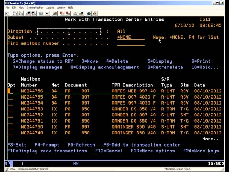Click the Direction value 'All'
The height and width of the screenshot is (172, 229).
(x=121, y=32)
